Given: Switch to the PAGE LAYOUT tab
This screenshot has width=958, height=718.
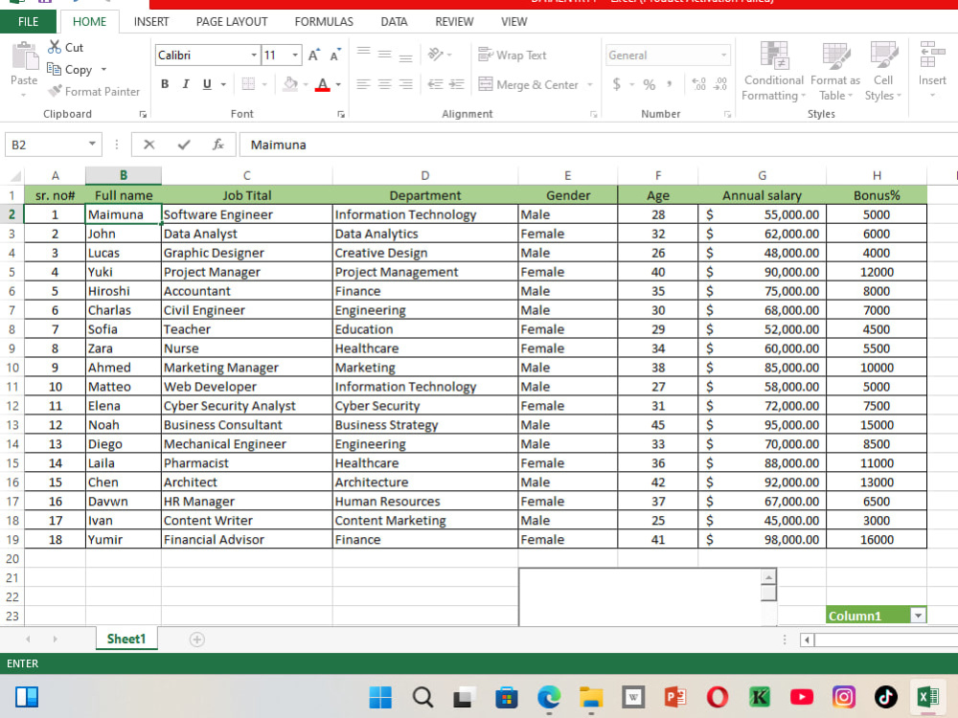Looking at the screenshot, I should point(232,21).
